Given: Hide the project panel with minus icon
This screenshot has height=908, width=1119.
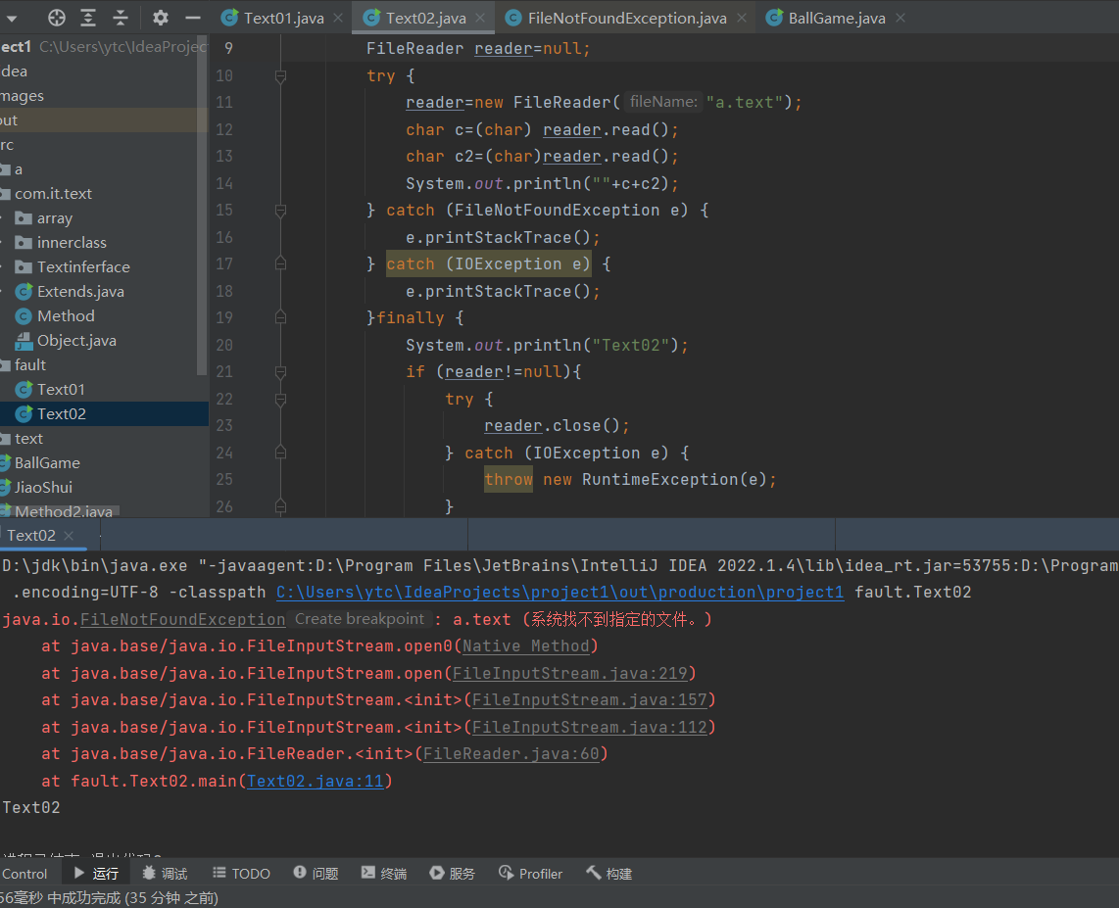Looking at the screenshot, I should click(x=193, y=18).
